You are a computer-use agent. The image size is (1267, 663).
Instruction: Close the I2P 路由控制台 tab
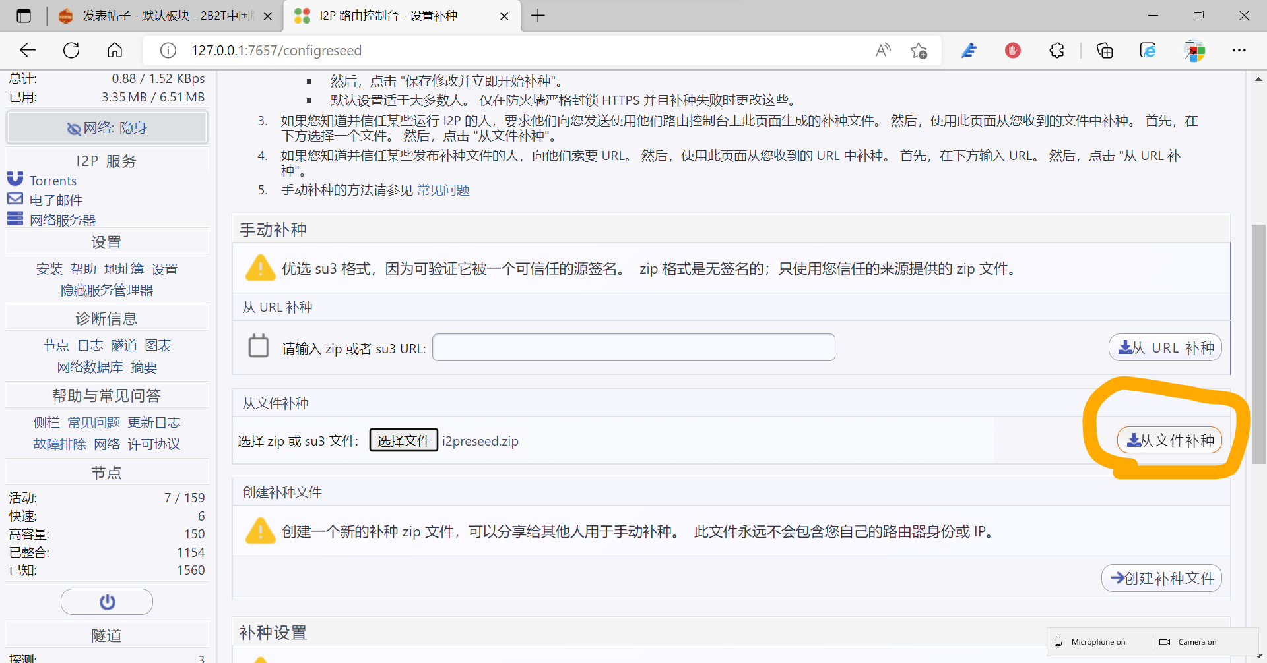504,16
